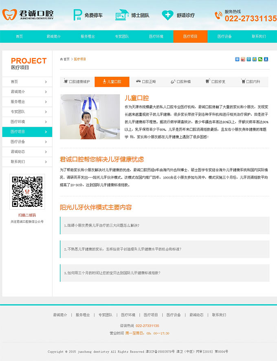Click the Renren share icon
Viewport: 277px width, 361px height.
266,59
